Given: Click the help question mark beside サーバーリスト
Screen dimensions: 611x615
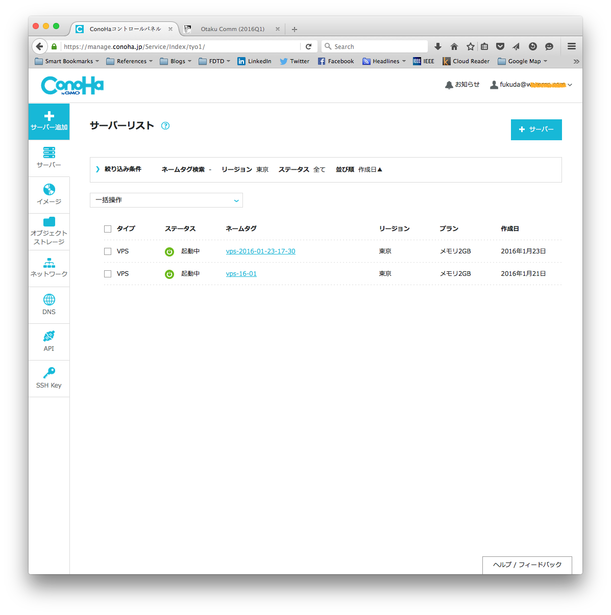Looking at the screenshot, I should pos(165,126).
